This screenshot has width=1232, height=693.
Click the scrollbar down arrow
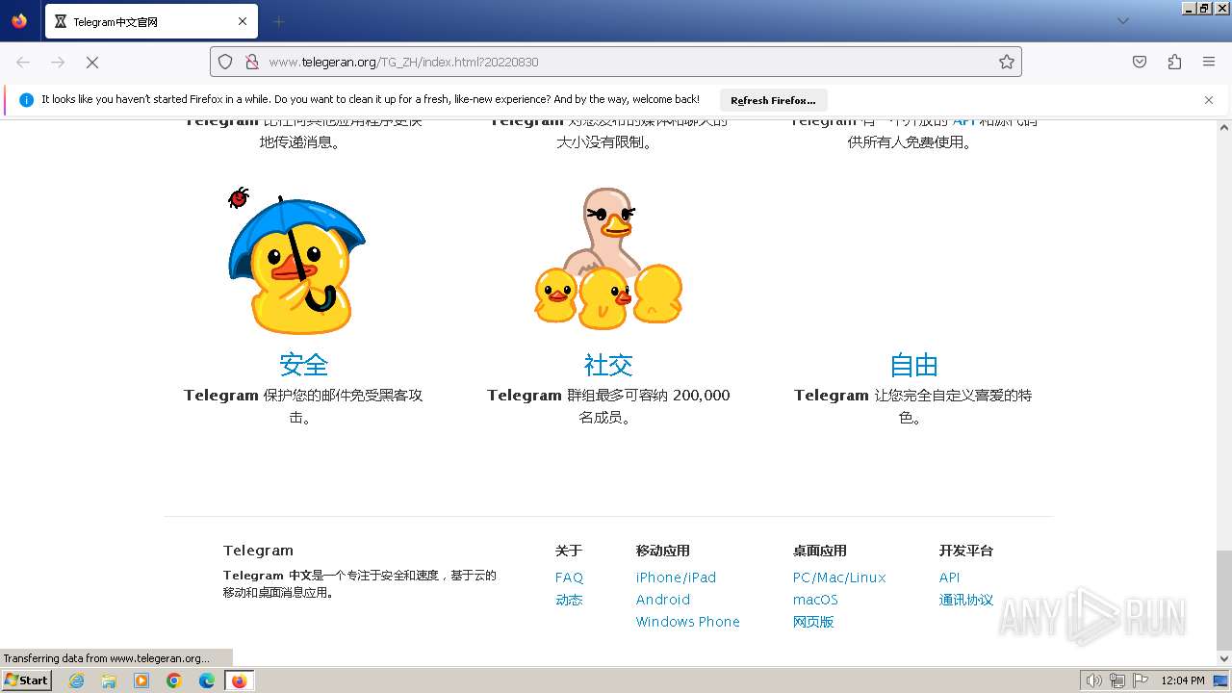(1223, 658)
